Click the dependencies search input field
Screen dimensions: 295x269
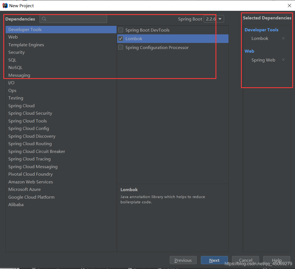[73, 19]
